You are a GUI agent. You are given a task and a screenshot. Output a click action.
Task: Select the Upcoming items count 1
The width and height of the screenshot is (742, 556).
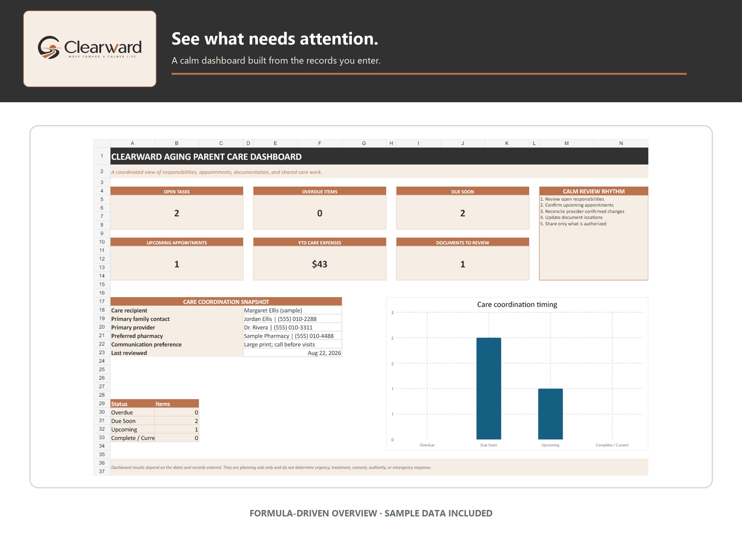click(x=177, y=429)
